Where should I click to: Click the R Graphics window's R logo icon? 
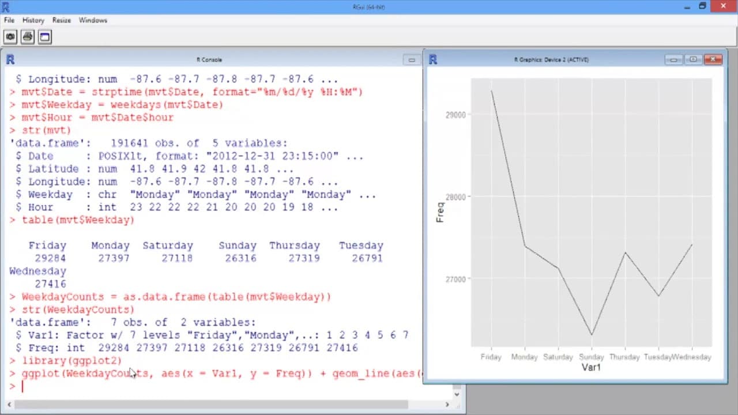click(433, 59)
